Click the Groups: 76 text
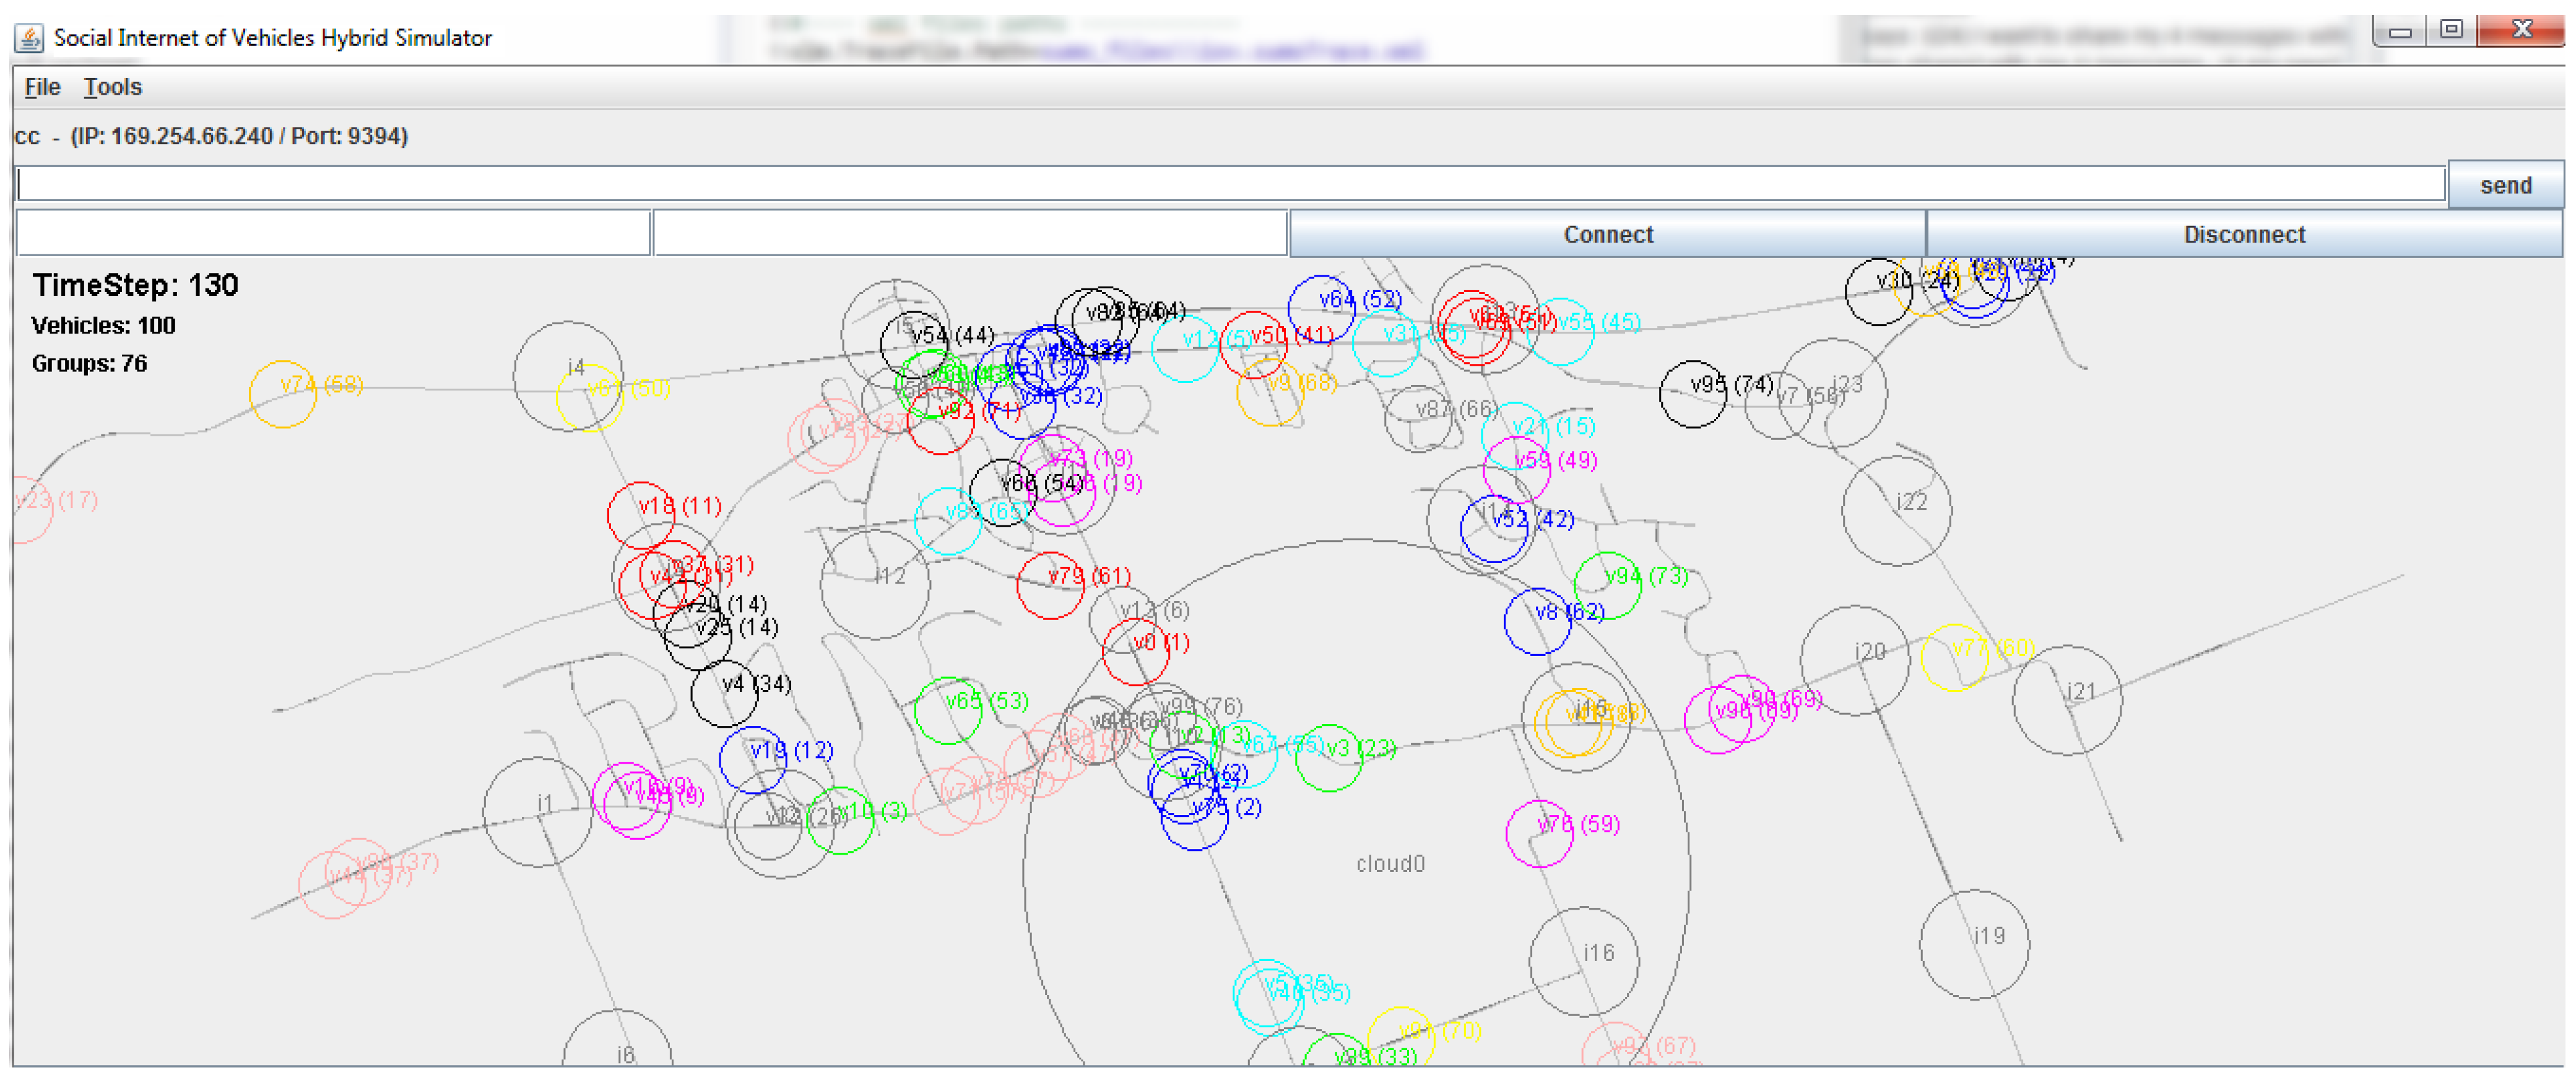The width and height of the screenshot is (2576, 1078). tap(90, 364)
